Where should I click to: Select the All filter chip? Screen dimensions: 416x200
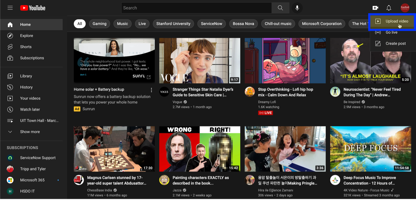(x=80, y=24)
